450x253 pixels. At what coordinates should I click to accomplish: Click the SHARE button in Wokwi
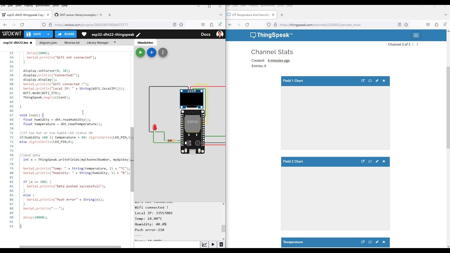click(66, 34)
